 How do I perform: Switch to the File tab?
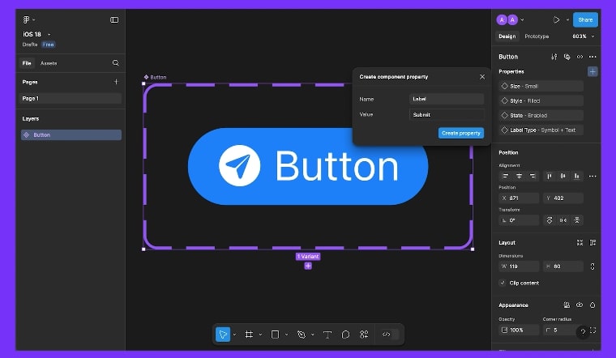(27, 63)
